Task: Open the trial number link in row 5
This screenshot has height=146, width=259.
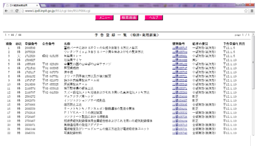Action: (x=180, y=64)
